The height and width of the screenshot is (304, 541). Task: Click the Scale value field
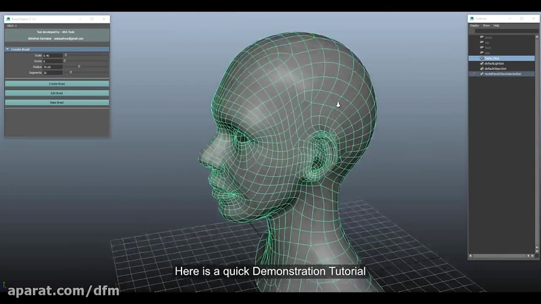[52, 55]
